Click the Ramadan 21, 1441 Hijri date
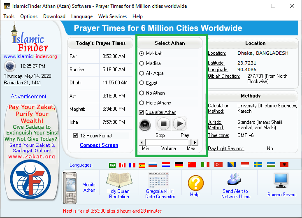The width and height of the screenshot is (302, 218). [x=22, y=83]
